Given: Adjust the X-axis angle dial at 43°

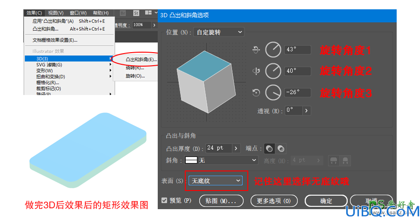Looking at the screenshot, I should coord(273,49).
